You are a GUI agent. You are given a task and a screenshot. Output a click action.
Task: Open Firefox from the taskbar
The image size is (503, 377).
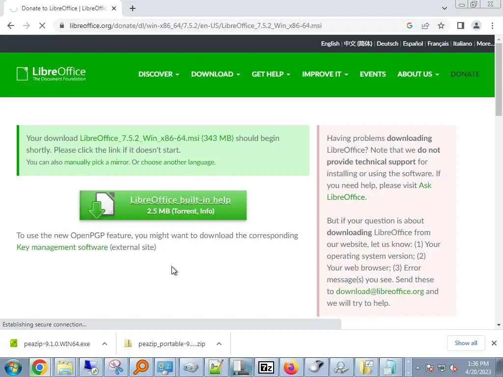tap(291, 367)
